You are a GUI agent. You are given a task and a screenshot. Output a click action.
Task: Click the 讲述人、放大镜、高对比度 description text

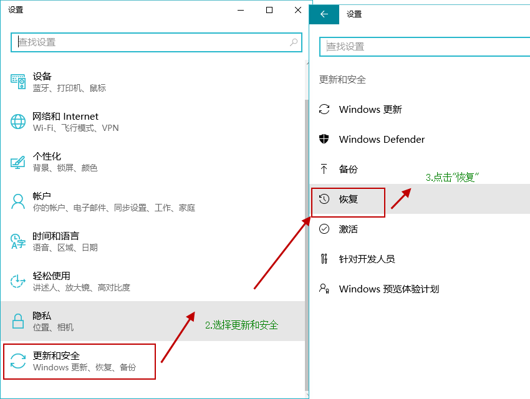pos(81,287)
